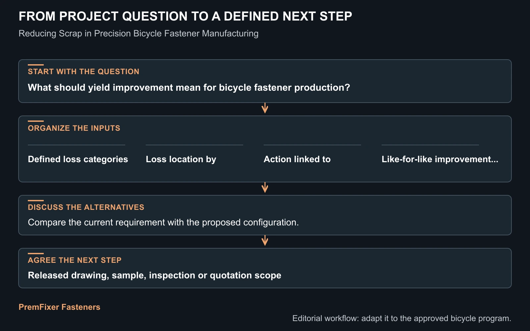The width and height of the screenshot is (530, 331).
Task: Click the orange accent bar above Discuss The Alternatives
Action: [36, 201]
